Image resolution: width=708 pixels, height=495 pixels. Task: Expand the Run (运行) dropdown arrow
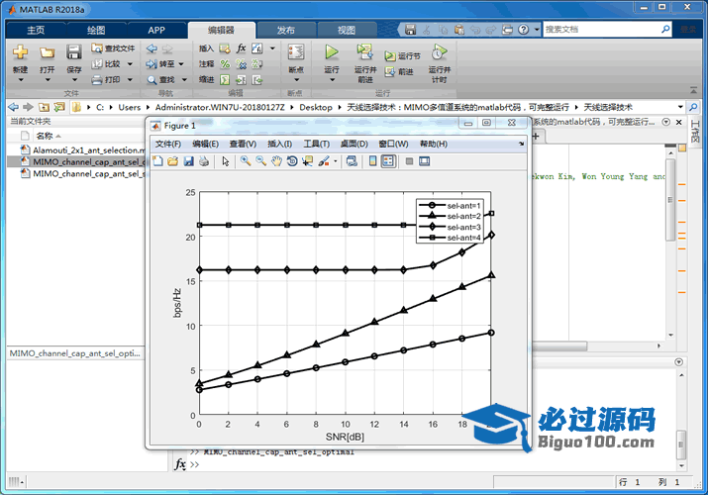pos(332,80)
